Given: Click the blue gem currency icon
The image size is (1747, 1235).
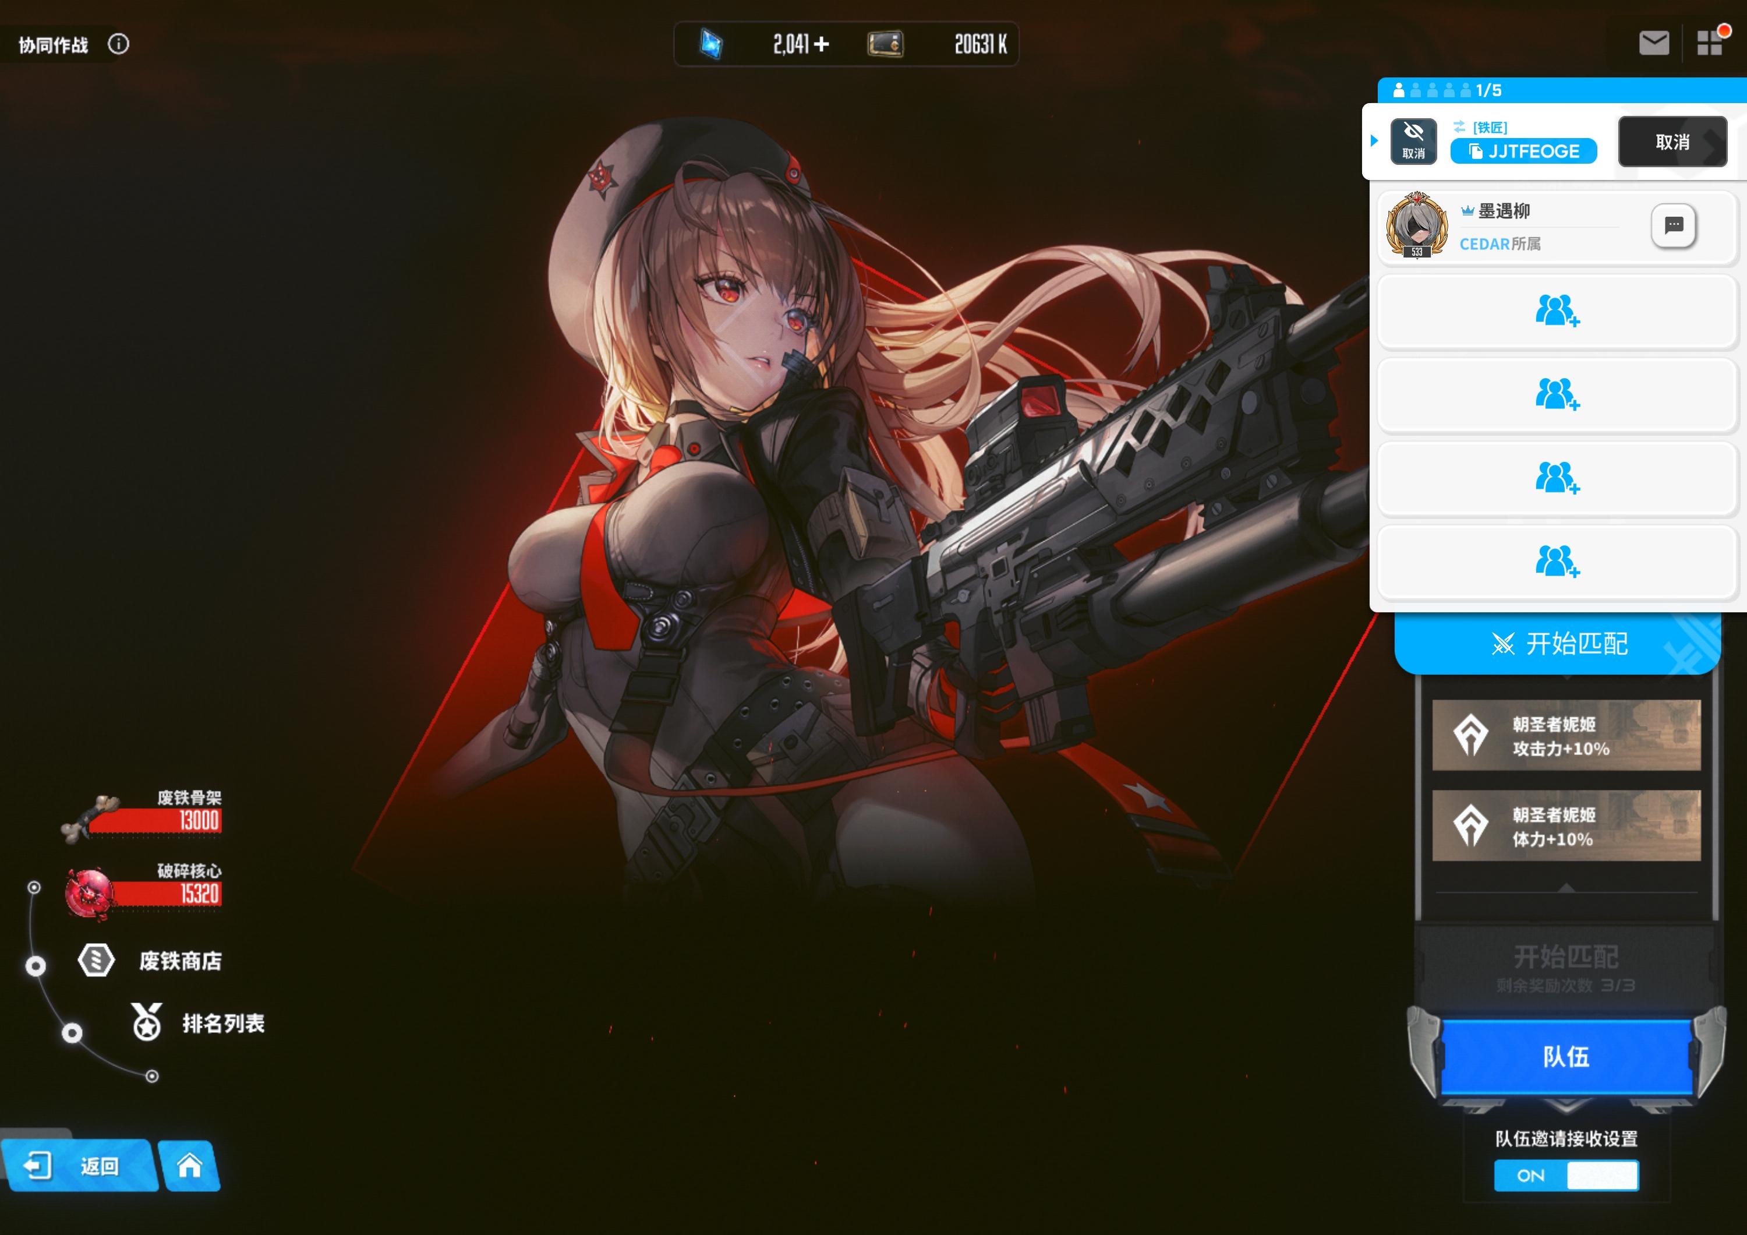Looking at the screenshot, I should coord(710,44).
